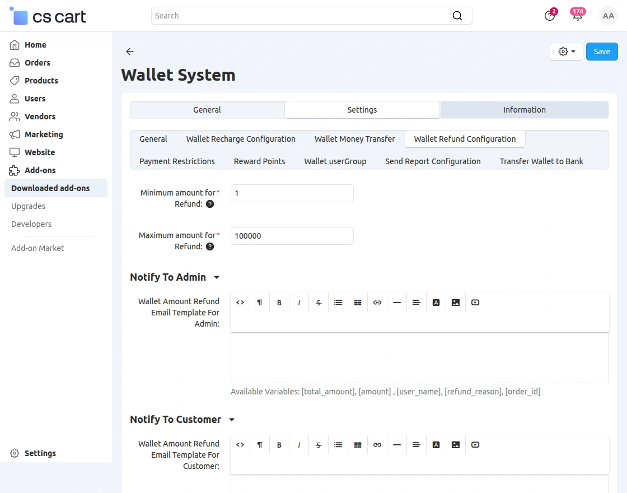Switch to the Information tab
The height and width of the screenshot is (493, 627).
point(524,110)
